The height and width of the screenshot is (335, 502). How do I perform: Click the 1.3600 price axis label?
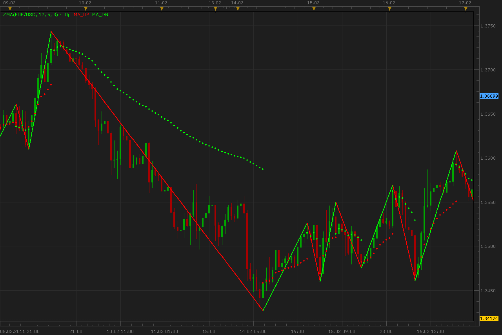coord(488,158)
